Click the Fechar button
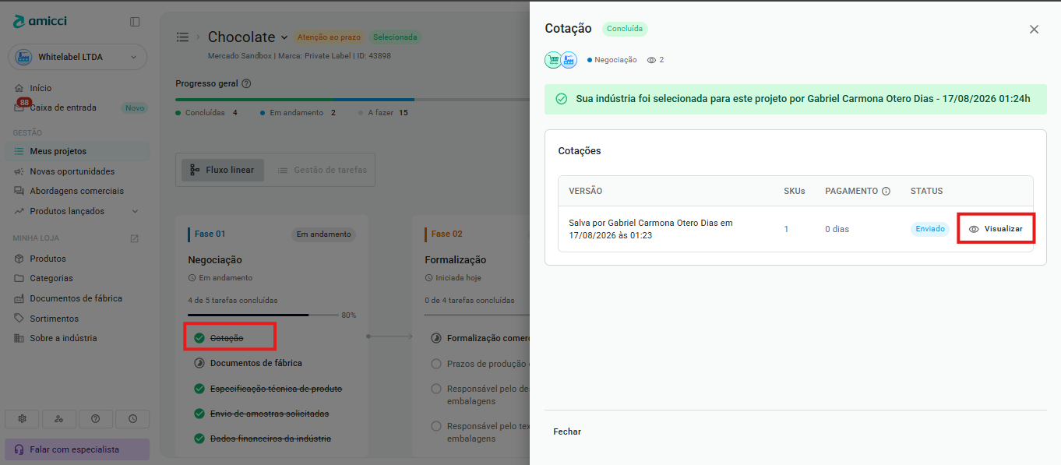 [567, 432]
